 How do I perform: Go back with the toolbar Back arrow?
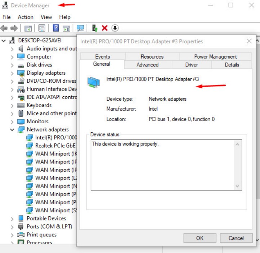(x=4, y=28)
